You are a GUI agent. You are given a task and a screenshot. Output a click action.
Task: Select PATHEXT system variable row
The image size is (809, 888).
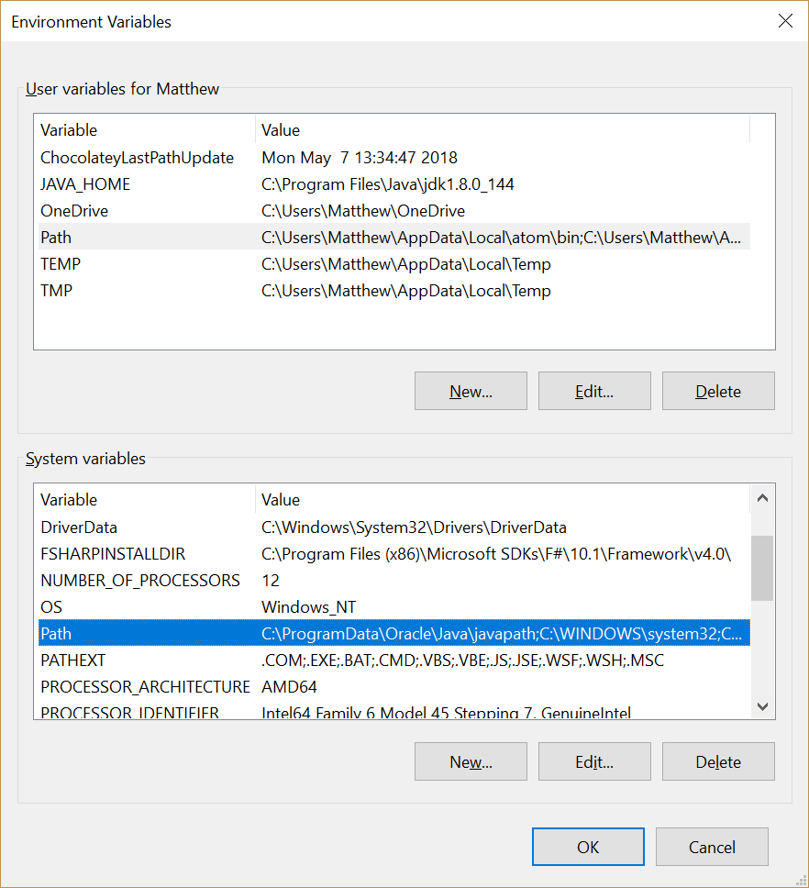click(73, 660)
